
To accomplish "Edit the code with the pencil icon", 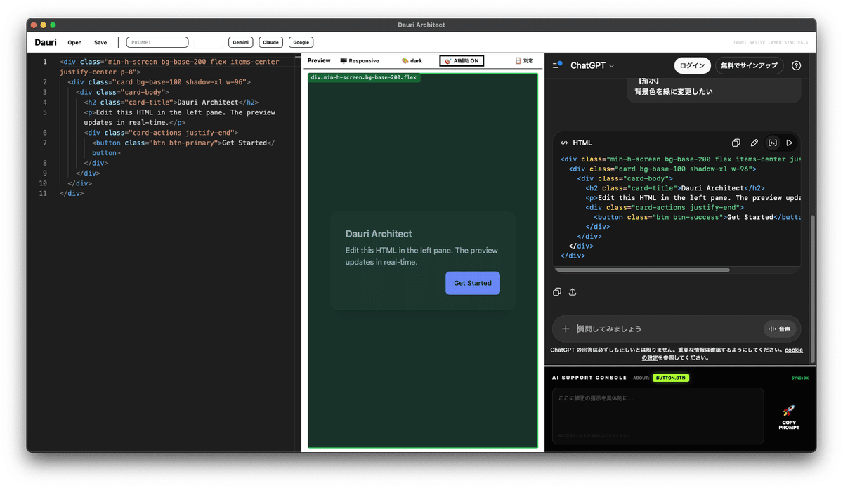I will click(754, 143).
